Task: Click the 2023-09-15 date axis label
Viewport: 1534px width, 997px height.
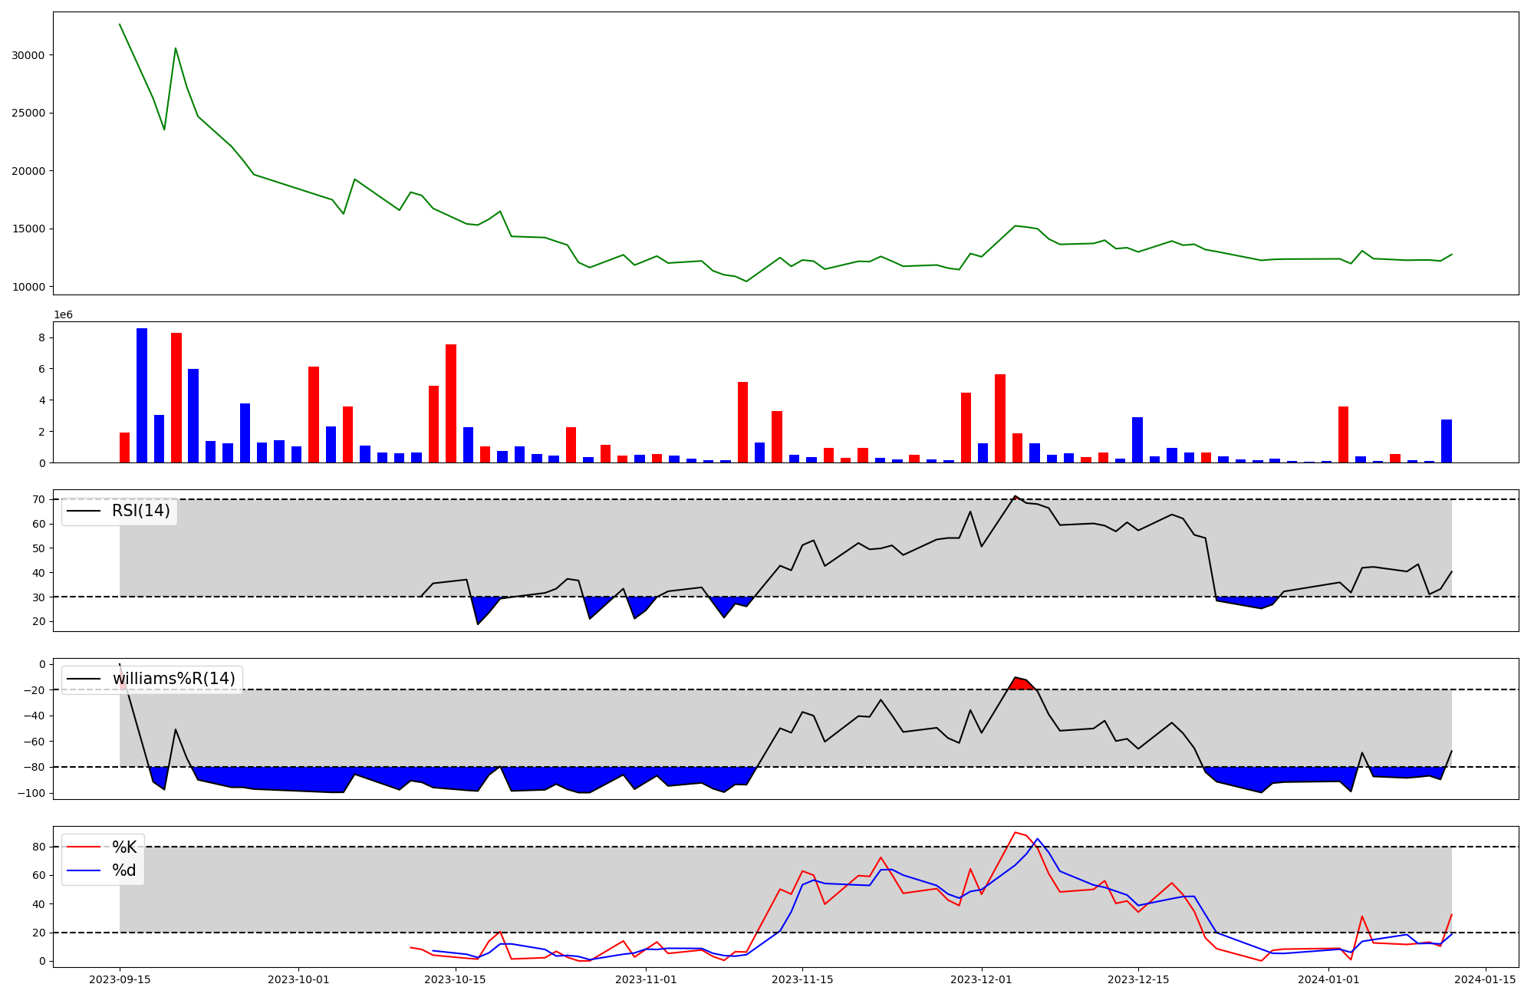Action: tap(120, 979)
